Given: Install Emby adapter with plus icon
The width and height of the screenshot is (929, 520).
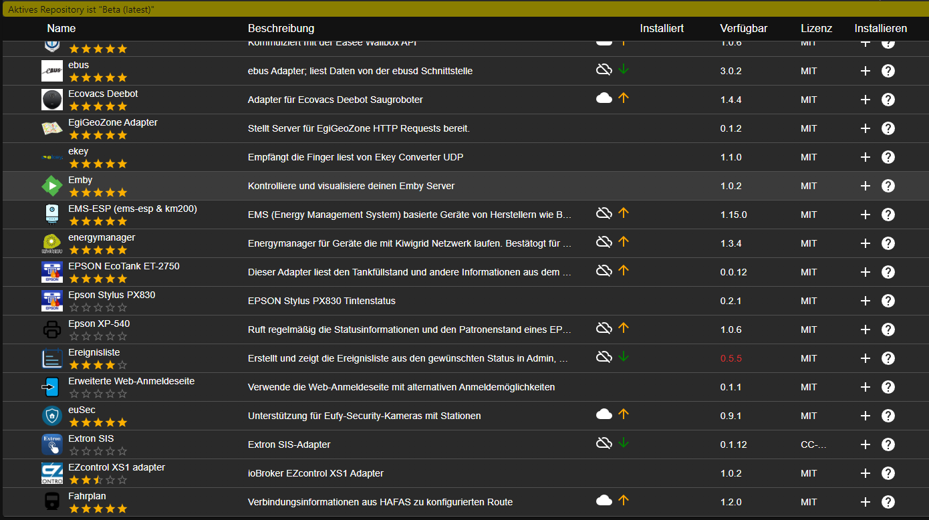Looking at the screenshot, I should [x=865, y=186].
